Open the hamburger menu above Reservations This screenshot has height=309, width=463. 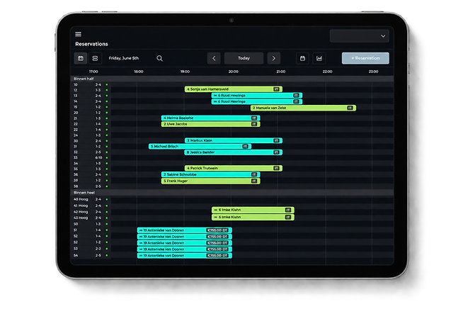[x=79, y=34]
